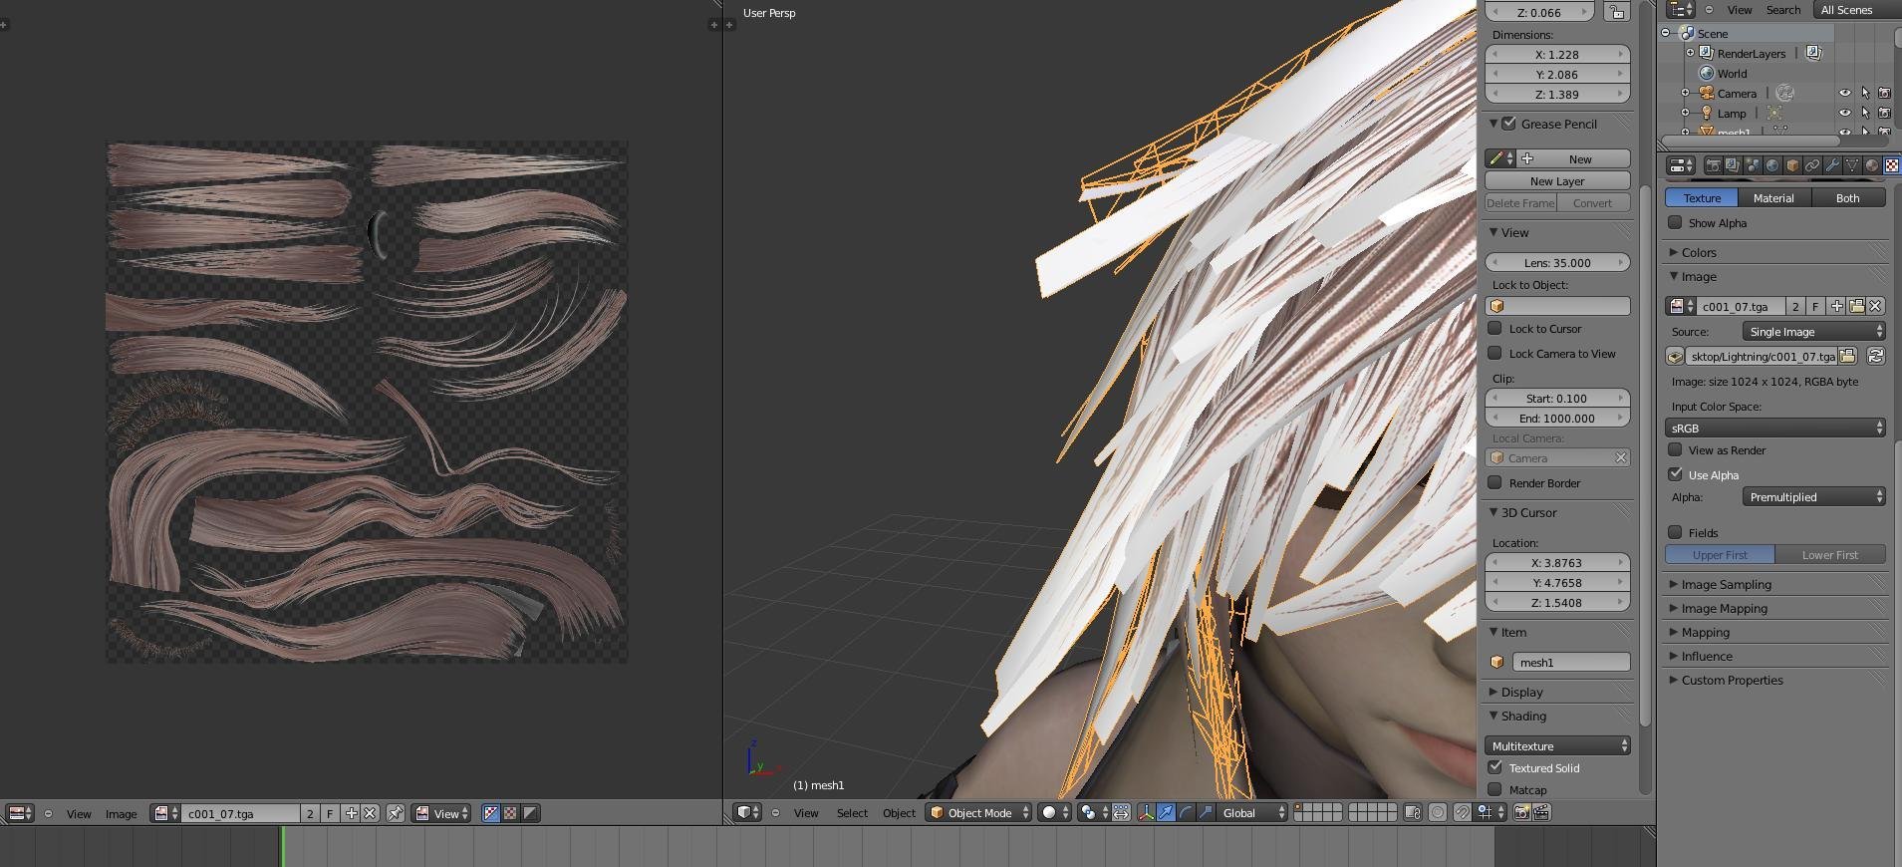The width and height of the screenshot is (1902, 867).
Task: Open the Render properties tab (camera icon)
Action: click(x=1714, y=165)
